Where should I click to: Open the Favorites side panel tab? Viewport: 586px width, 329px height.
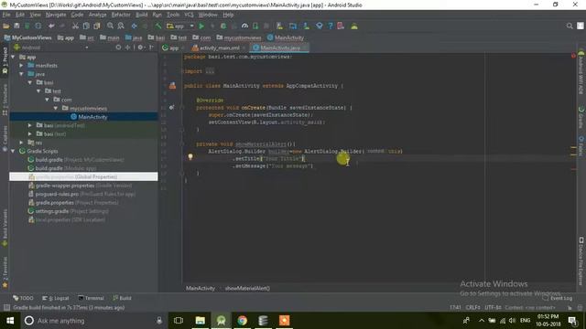(x=5, y=272)
